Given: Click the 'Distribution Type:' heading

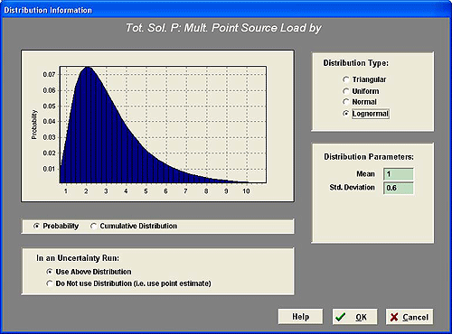Looking at the screenshot, I should click(356, 63).
